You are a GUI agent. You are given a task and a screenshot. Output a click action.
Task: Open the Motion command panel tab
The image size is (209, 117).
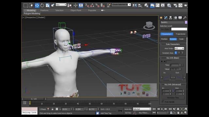176,18
